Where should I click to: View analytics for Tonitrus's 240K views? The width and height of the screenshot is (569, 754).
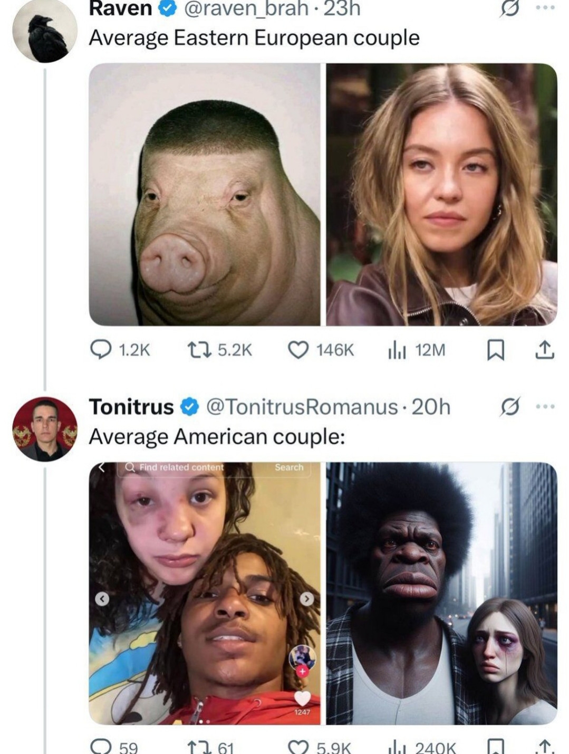tap(397, 747)
